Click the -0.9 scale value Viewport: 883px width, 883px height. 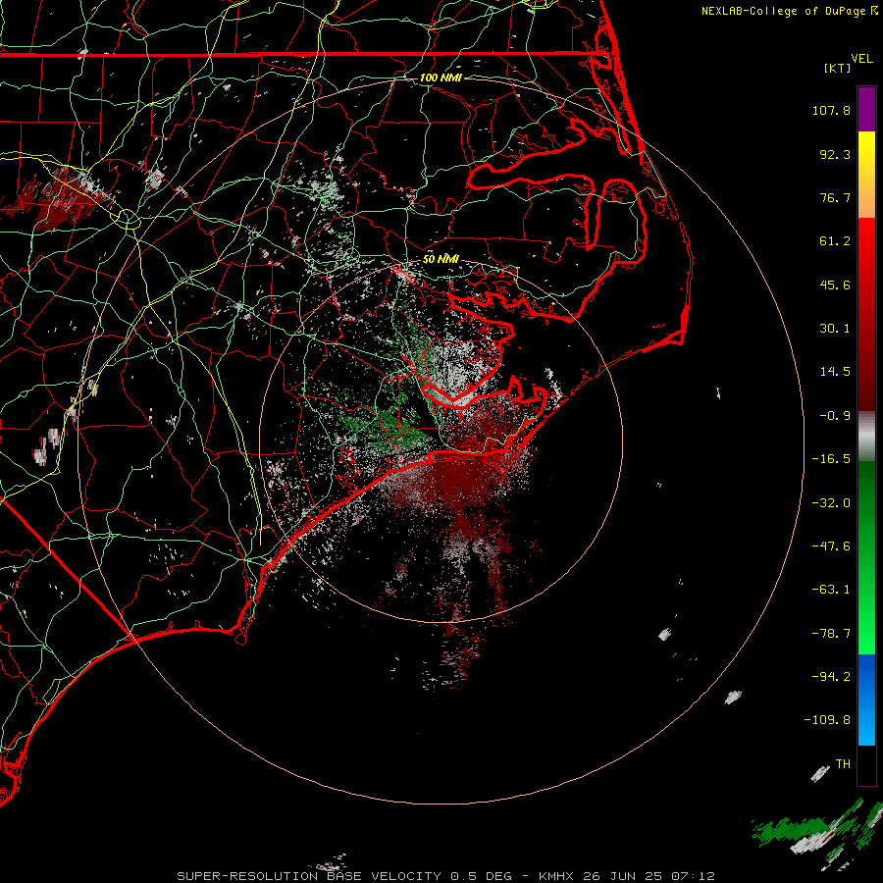[835, 416]
